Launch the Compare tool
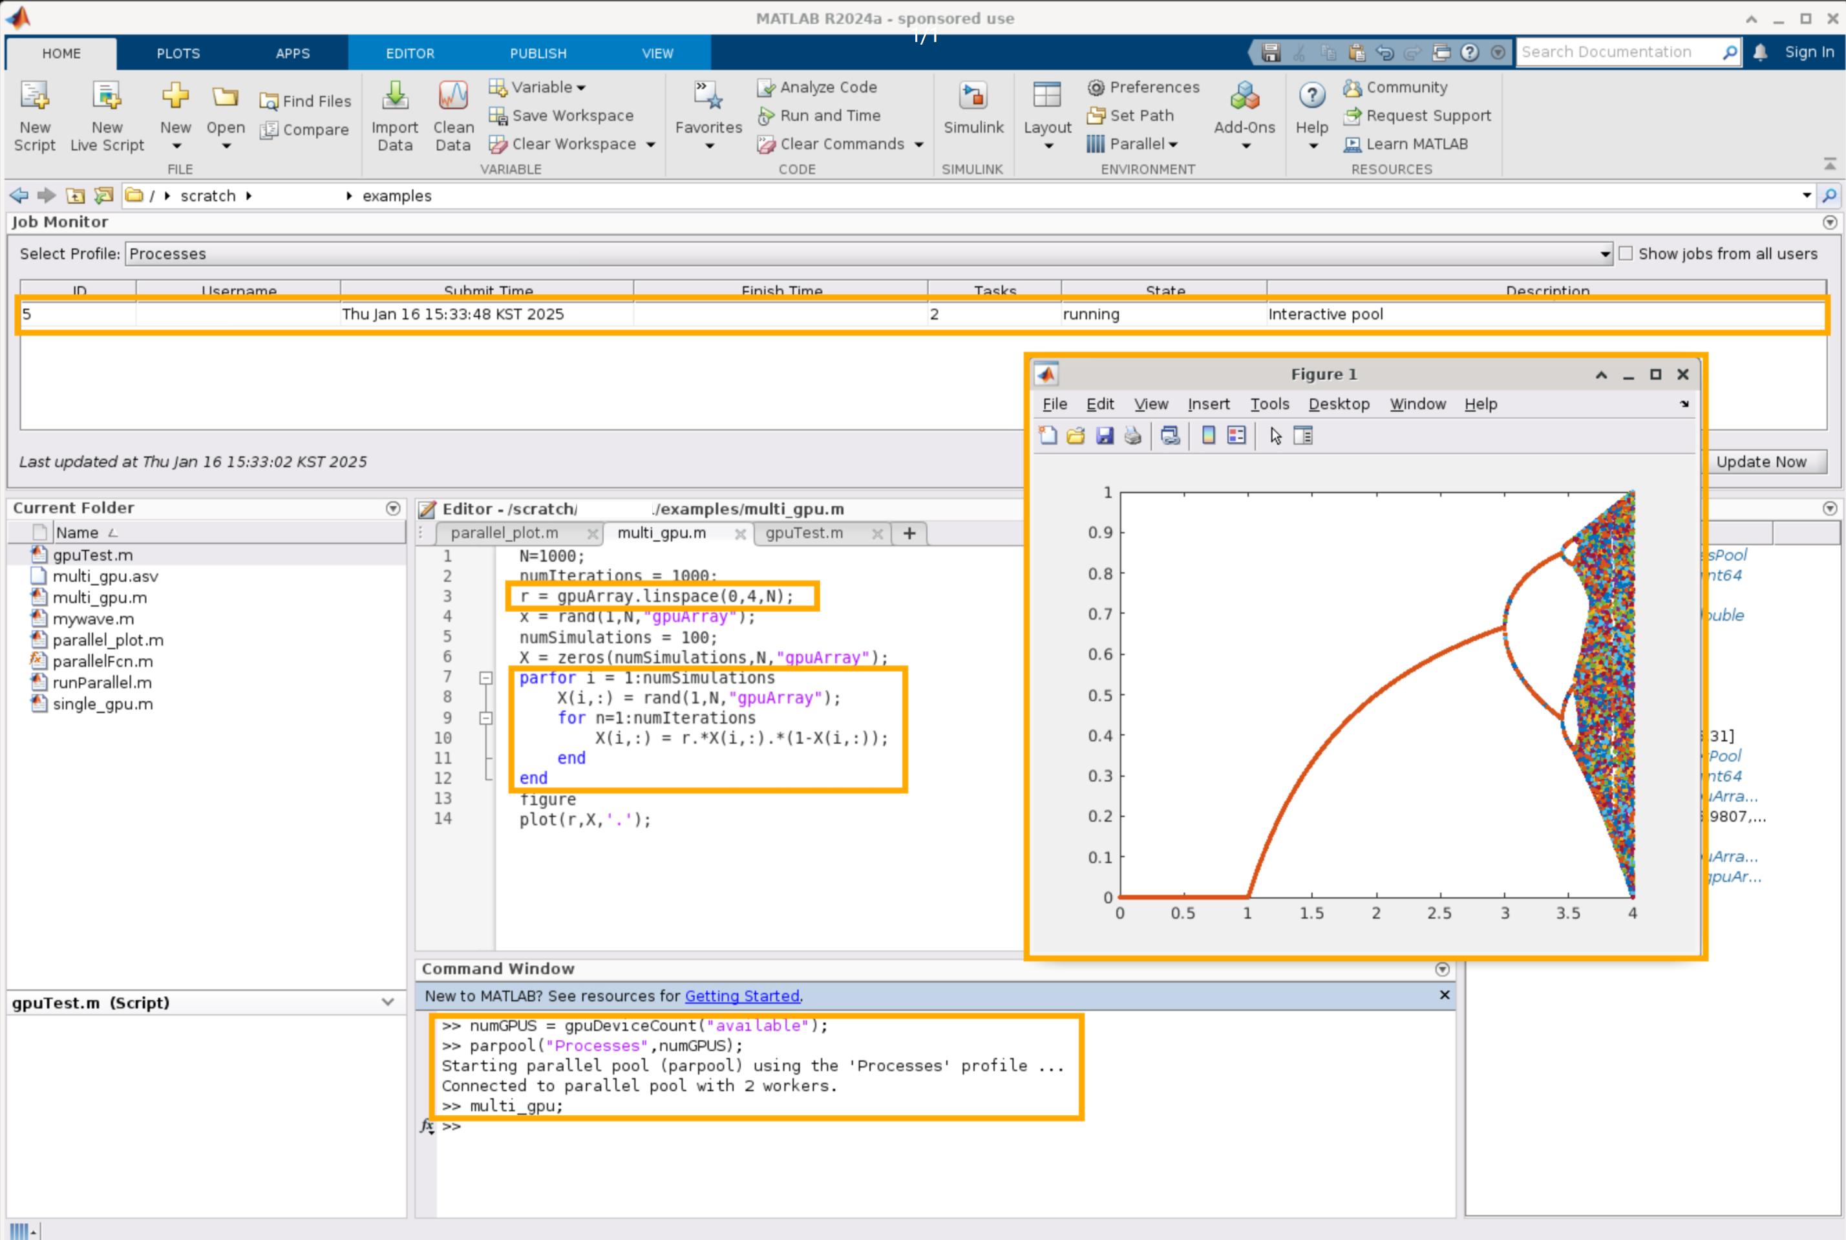 point(304,130)
